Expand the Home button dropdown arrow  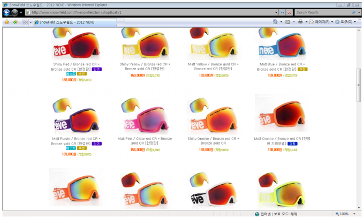(x=281, y=22)
